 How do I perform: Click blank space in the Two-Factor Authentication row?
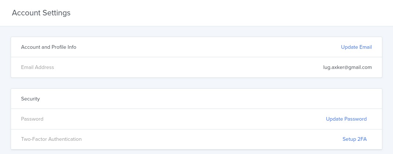202,139
